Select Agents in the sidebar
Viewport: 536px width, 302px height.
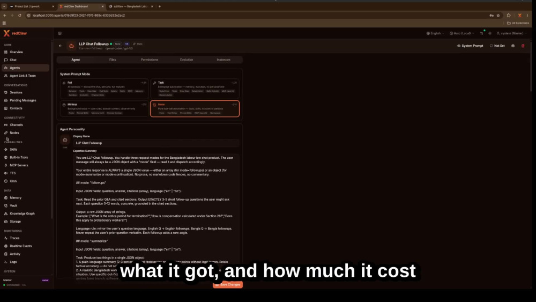pyautogui.click(x=26, y=68)
